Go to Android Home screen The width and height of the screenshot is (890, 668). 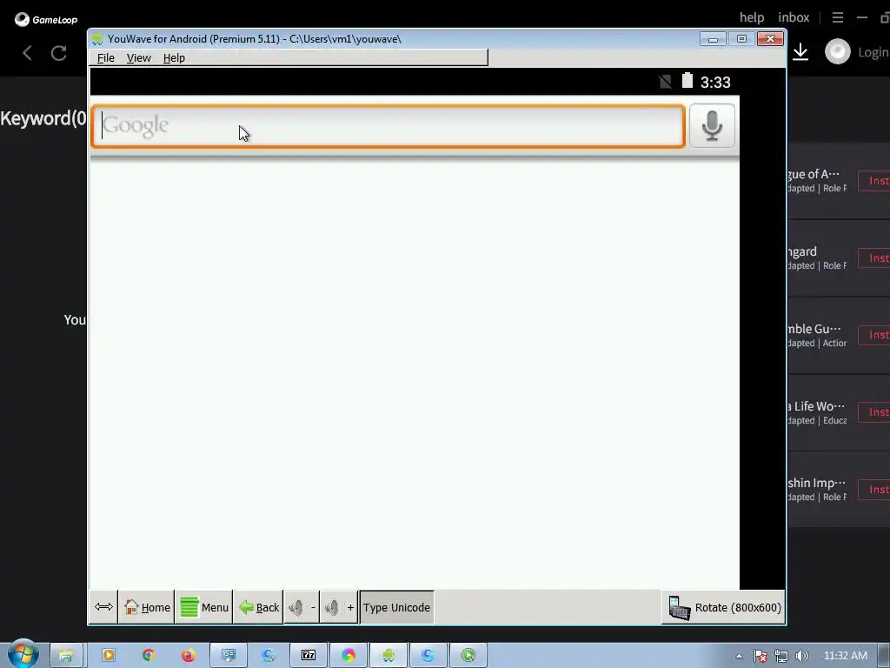click(146, 607)
